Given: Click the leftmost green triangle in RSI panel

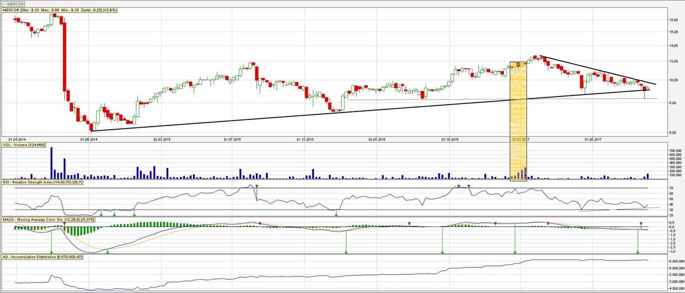Looking at the screenshot, I should tap(101, 214).
